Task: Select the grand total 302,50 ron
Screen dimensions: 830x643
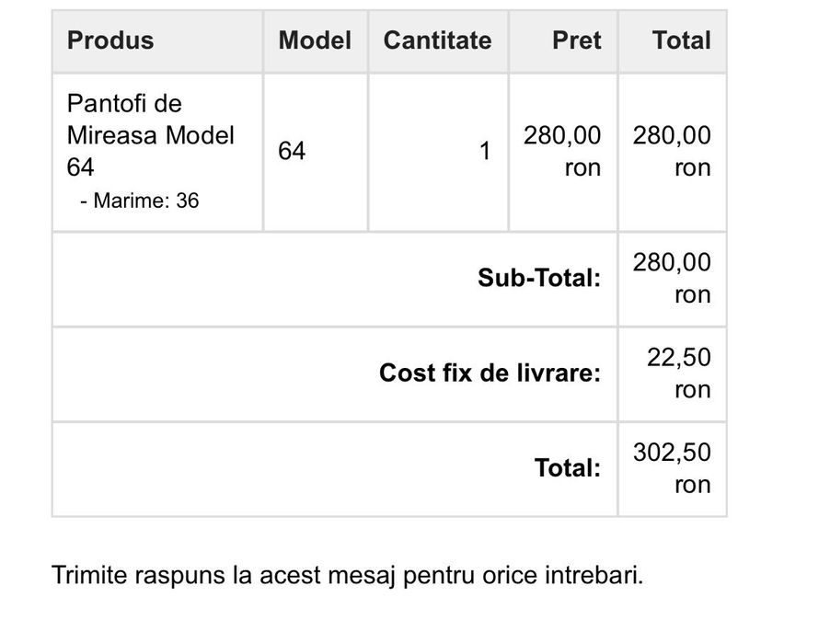Action: click(672, 468)
